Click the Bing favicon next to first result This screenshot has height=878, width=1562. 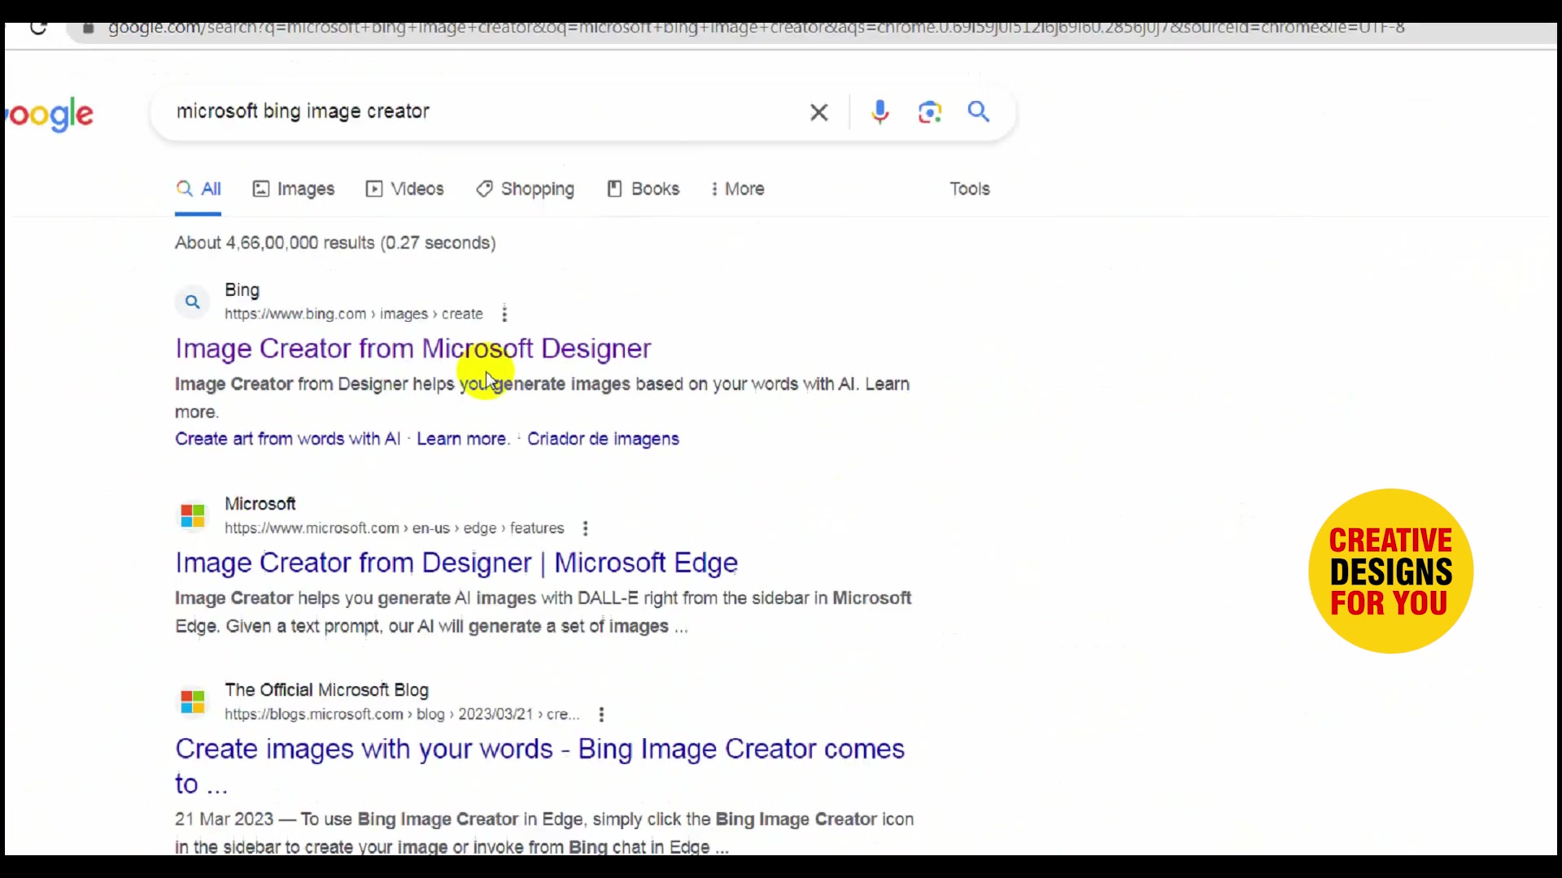coord(192,302)
